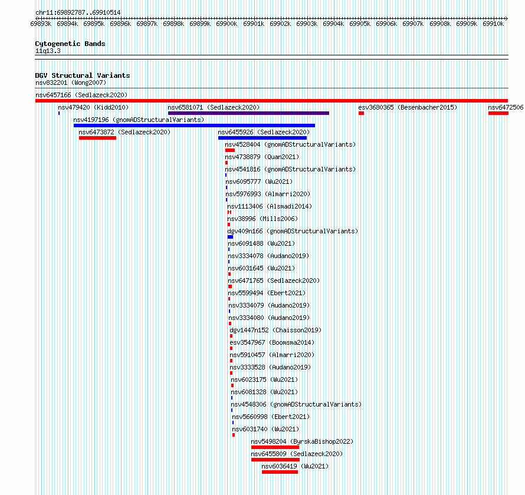Click blue bar under nsv6455926

pos(262,138)
